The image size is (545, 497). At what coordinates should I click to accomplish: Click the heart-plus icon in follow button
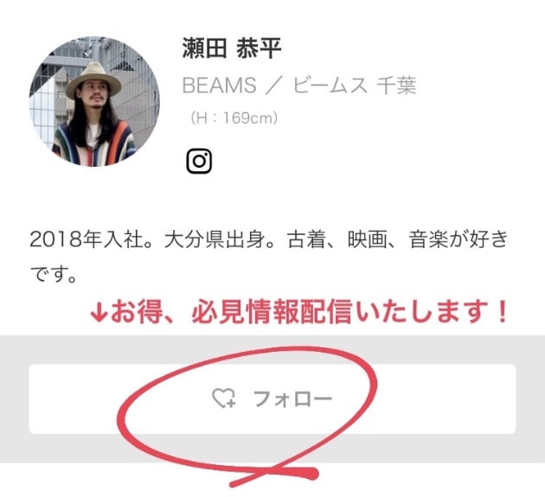[224, 398]
